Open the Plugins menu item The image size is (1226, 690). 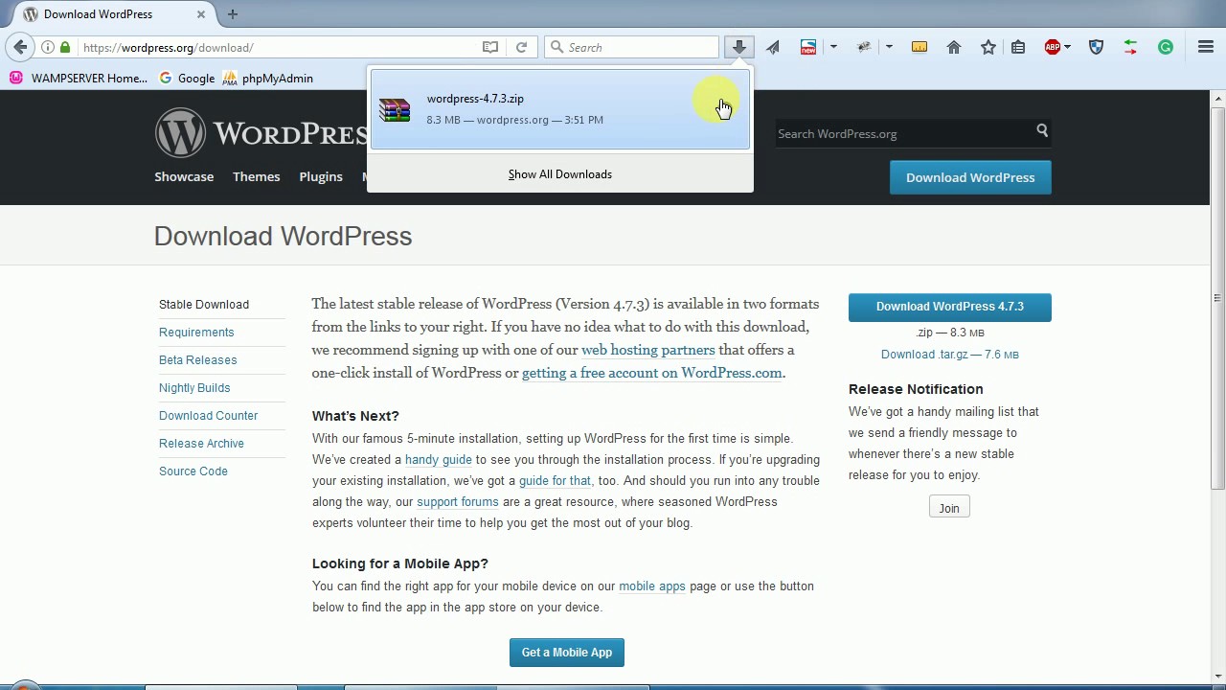click(321, 176)
